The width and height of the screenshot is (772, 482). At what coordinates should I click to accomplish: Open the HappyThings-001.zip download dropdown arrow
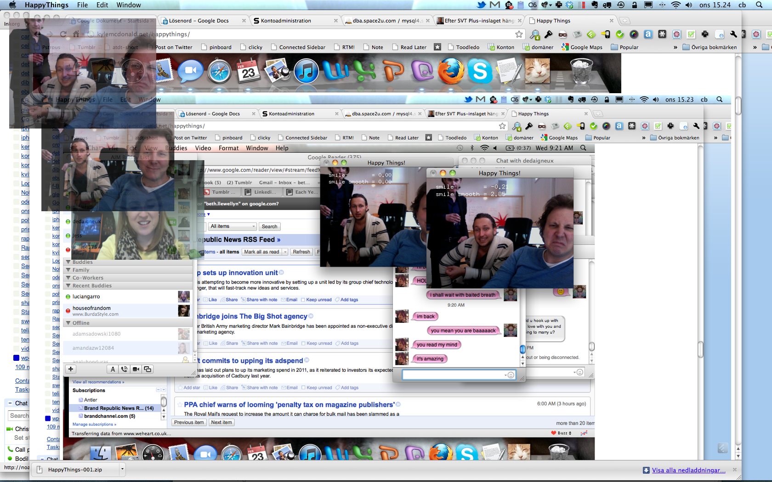coord(122,469)
